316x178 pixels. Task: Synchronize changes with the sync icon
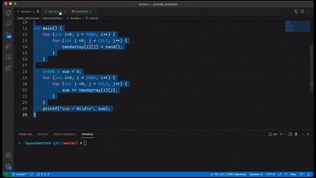click(x=32, y=174)
